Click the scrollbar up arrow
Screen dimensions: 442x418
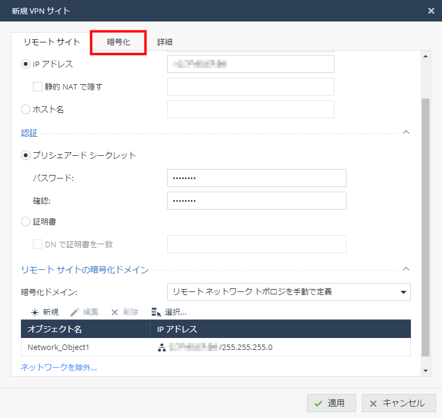[x=425, y=56]
